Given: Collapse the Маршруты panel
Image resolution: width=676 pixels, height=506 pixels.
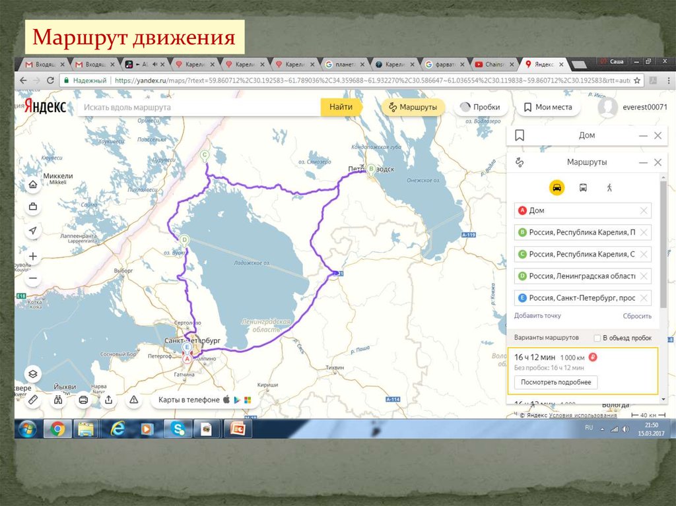Looking at the screenshot, I should coord(643,162).
